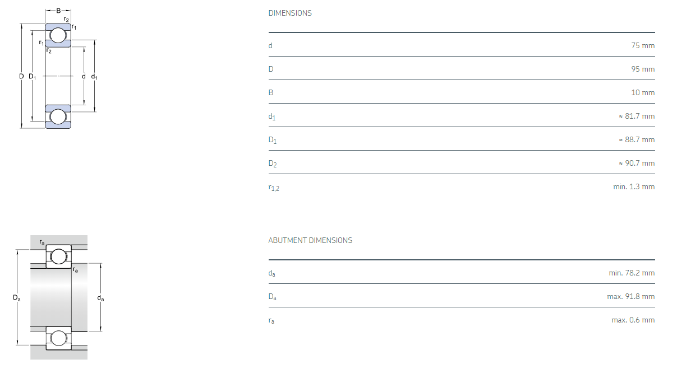Click the ra fillet row label in table

tap(271, 320)
